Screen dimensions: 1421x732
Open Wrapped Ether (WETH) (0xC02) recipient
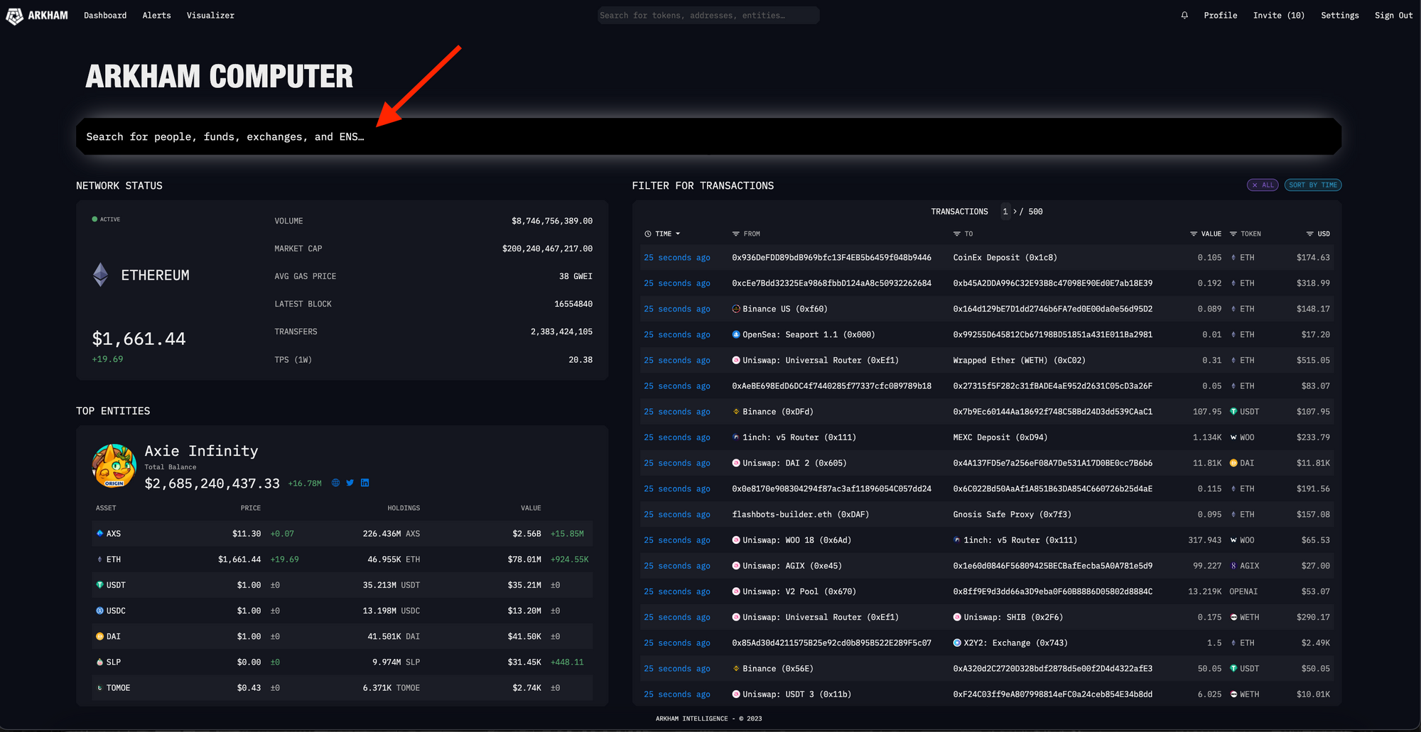(1019, 361)
